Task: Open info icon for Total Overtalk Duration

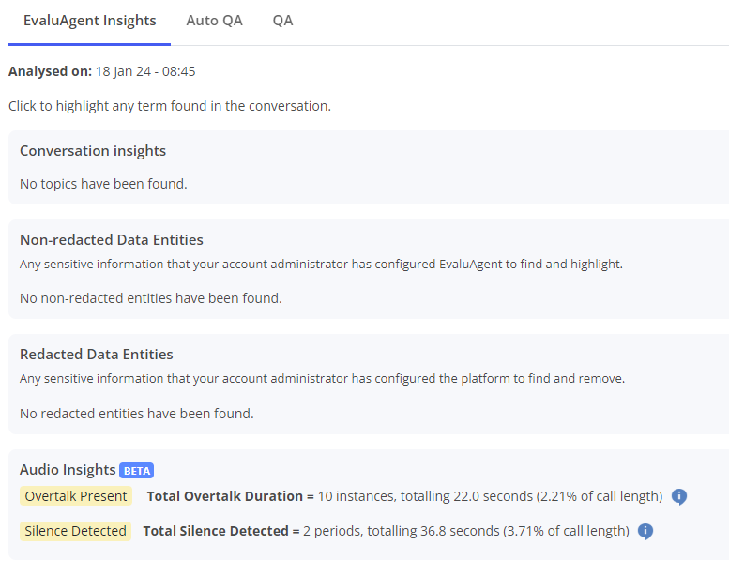Action: [679, 496]
